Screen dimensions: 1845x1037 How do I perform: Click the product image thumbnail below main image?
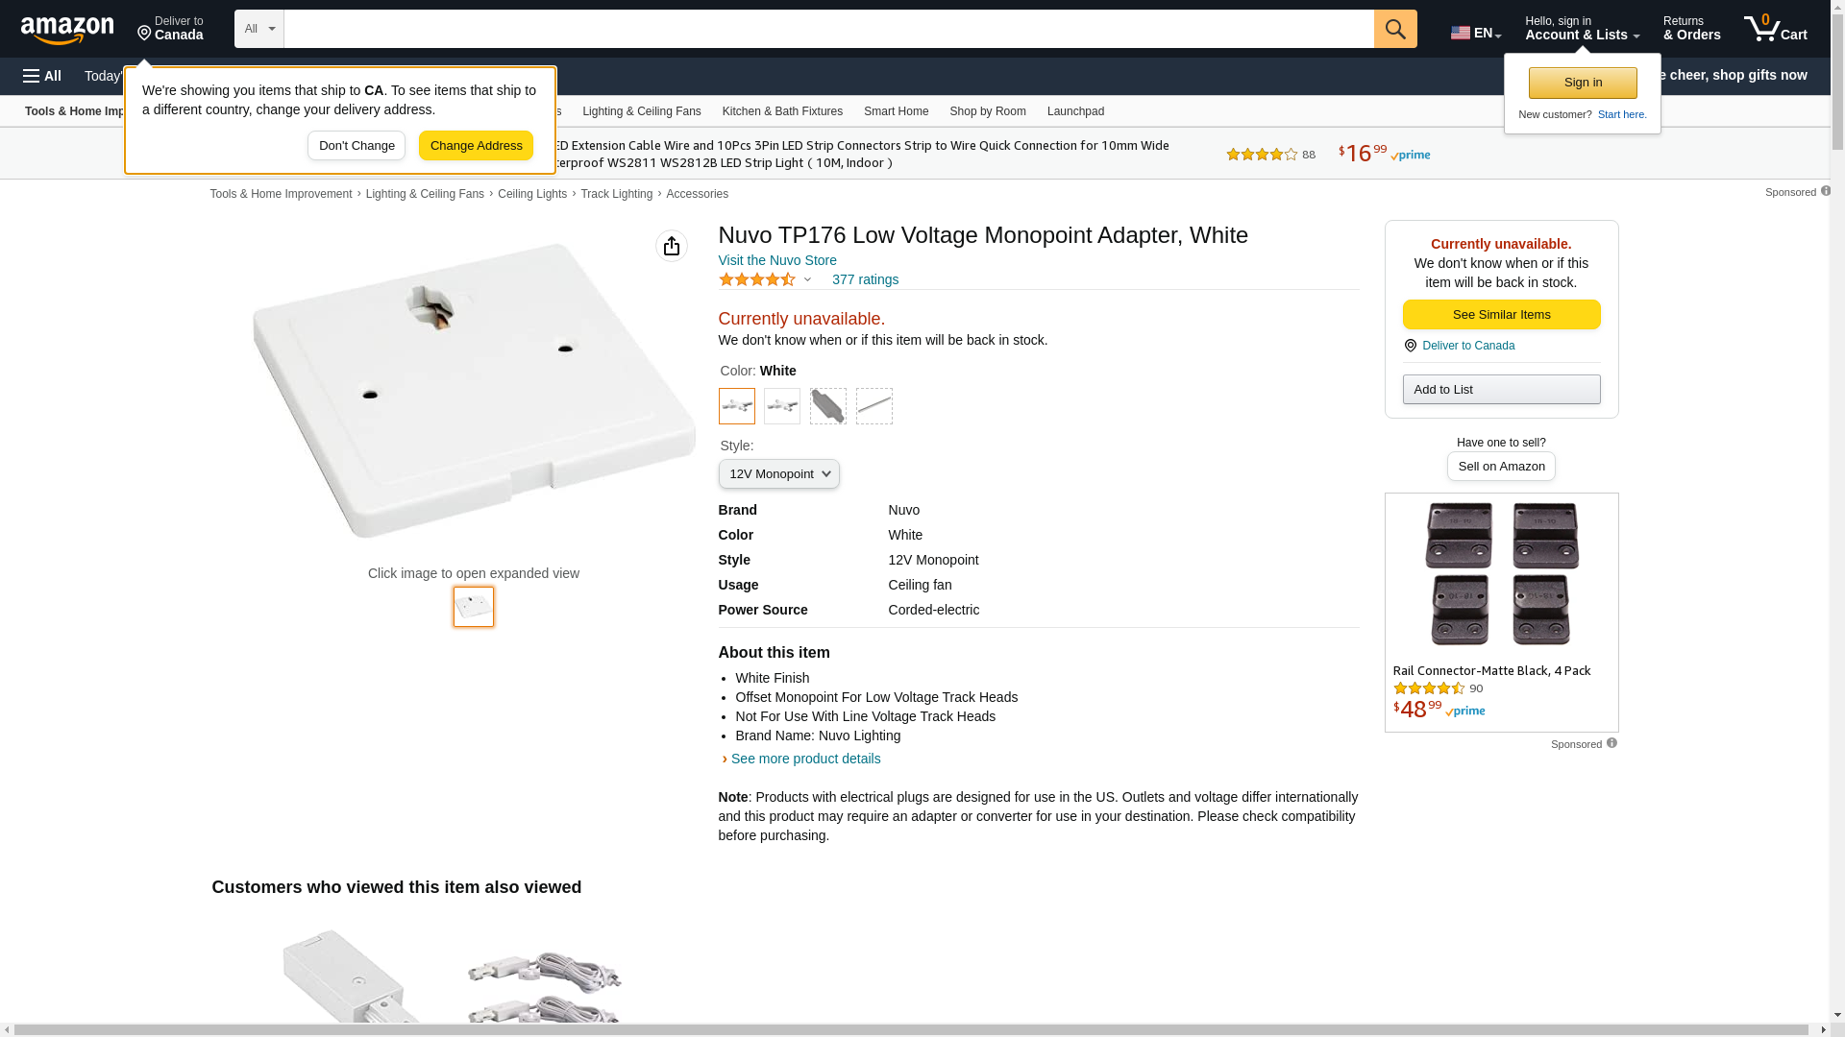(x=474, y=607)
